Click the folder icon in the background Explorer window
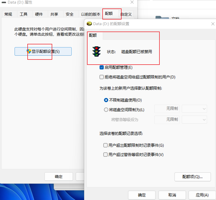Image resolution: width=216 pixels, height=200 pixels. [162, 17]
